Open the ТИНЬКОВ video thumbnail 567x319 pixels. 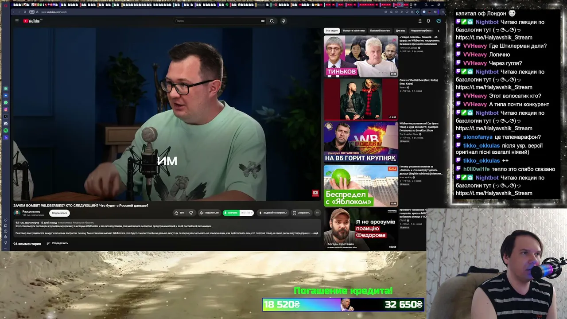pyautogui.click(x=361, y=56)
